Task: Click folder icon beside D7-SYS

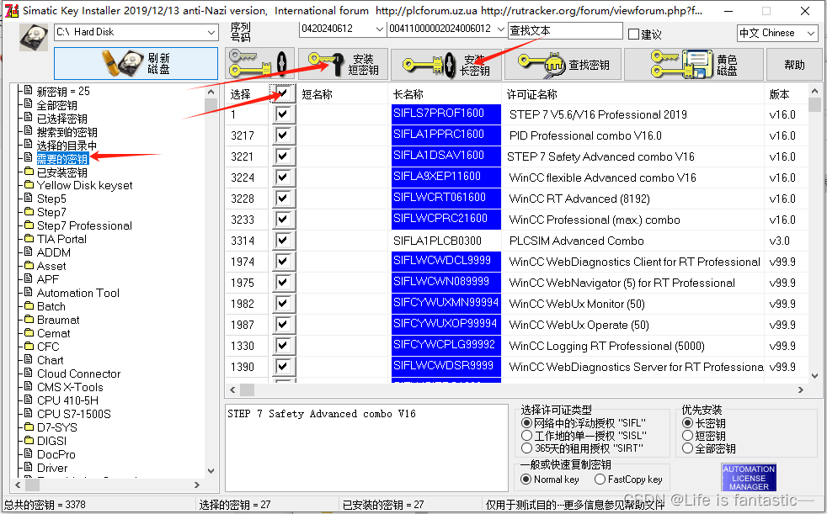Action: [x=29, y=427]
